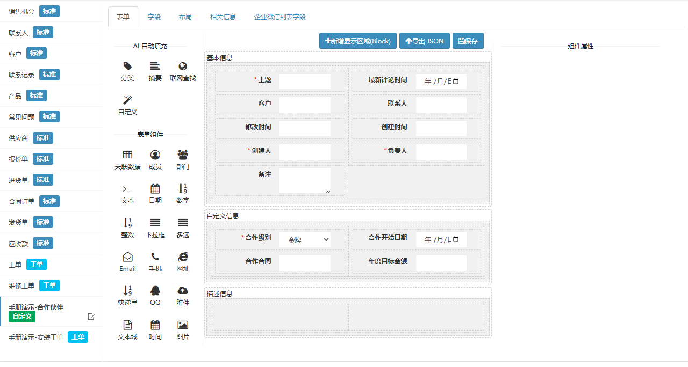Add the 手机 phone component
This screenshot has width=688, height=367.
pyautogui.click(x=155, y=262)
